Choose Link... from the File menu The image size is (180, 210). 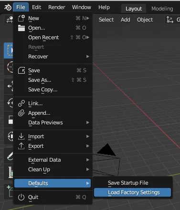click(53, 103)
